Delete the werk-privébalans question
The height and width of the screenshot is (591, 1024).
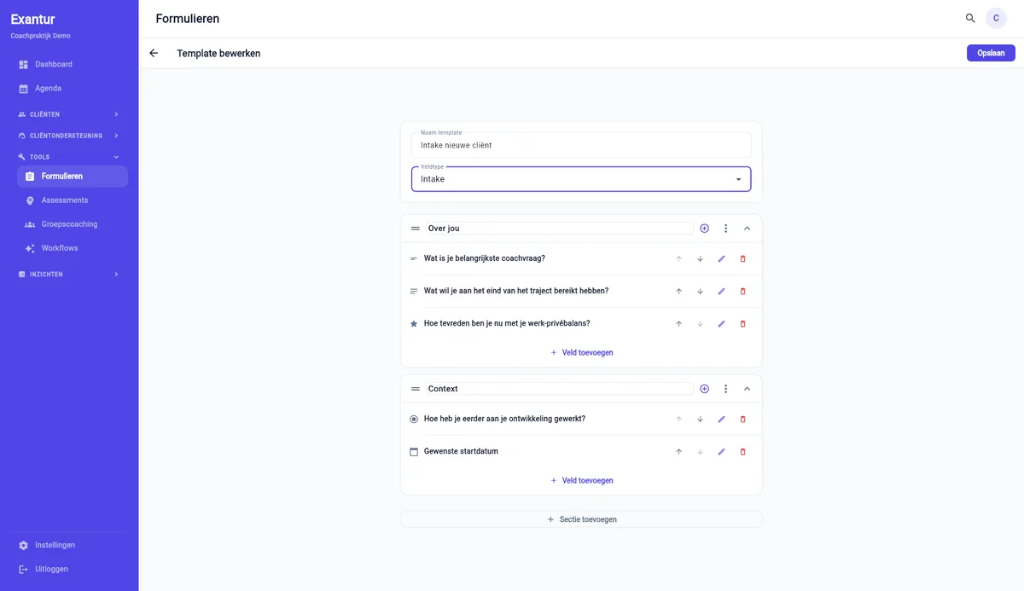pyautogui.click(x=742, y=324)
